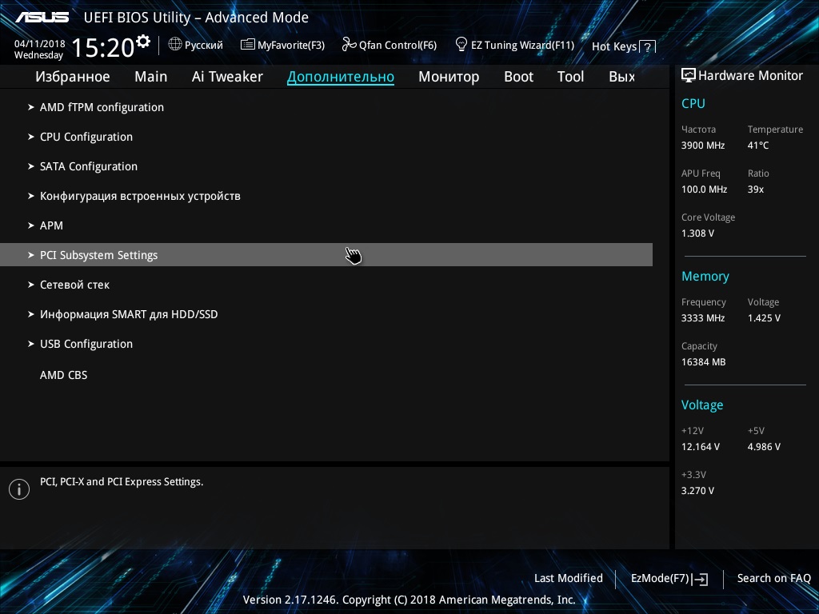819x614 pixels.
Task: Click the memory frequency value 3333 MHz
Action: click(x=703, y=318)
